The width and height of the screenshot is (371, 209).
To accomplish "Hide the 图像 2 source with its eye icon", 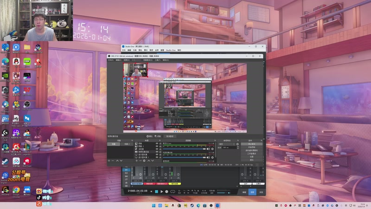I will (x=157, y=146).
